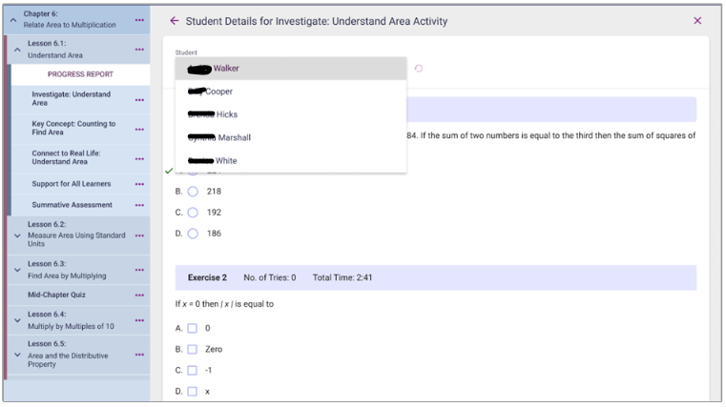The height and width of the screenshot is (407, 726).
Task: Open three-dot menu for Summative Assessment
Action: pyautogui.click(x=139, y=205)
